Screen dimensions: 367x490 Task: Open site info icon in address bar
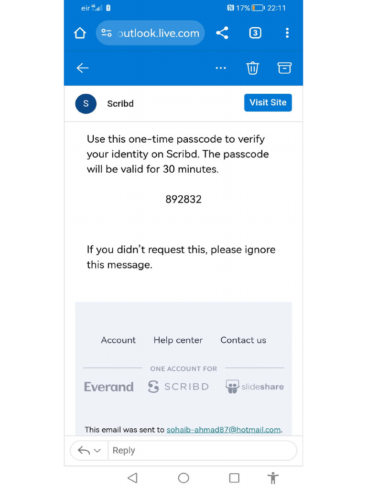click(x=107, y=33)
